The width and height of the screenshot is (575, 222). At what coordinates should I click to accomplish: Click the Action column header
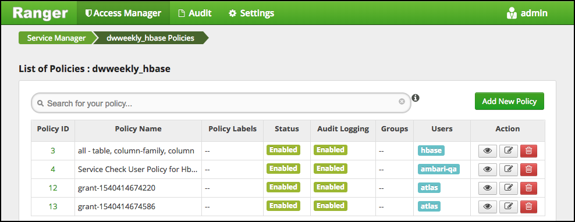coord(507,129)
